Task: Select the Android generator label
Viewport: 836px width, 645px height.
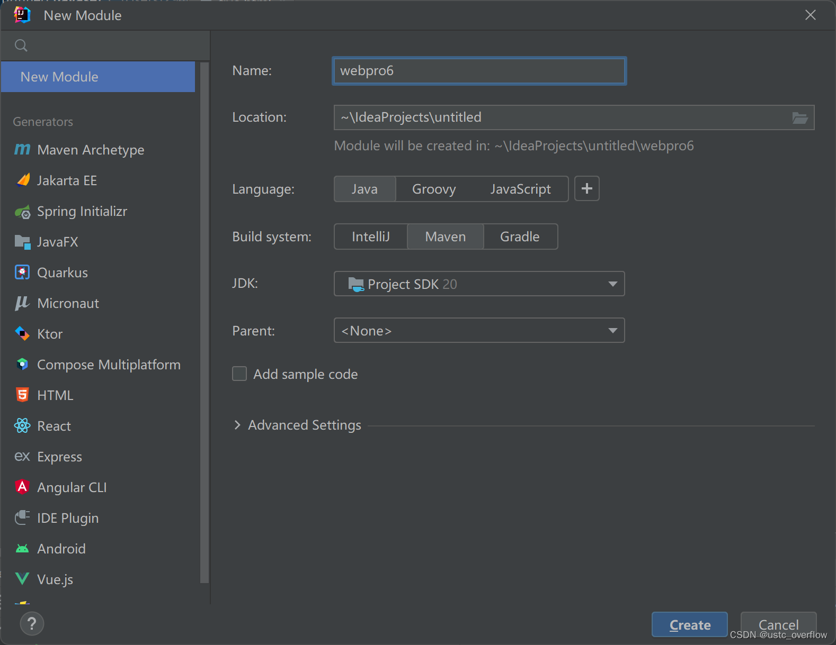Action: tap(61, 549)
